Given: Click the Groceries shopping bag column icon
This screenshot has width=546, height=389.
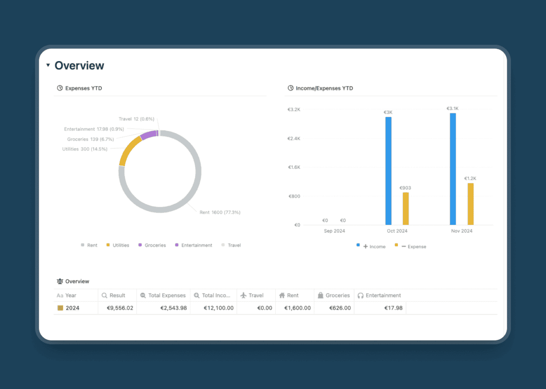Looking at the screenshot, I should click(x=321, y=295).
